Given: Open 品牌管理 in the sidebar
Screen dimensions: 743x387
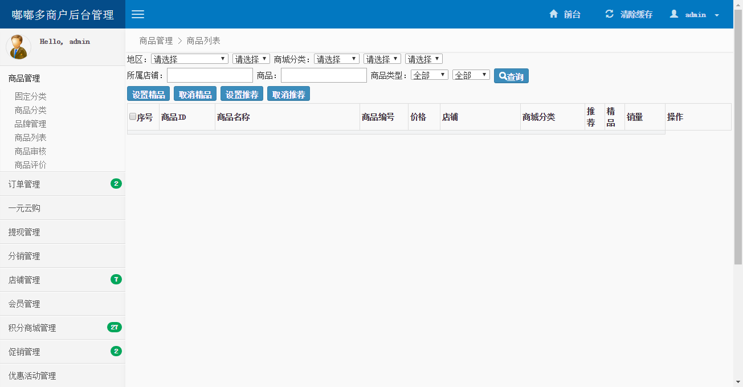Looking at the screenshot, I should pos(31,124).
